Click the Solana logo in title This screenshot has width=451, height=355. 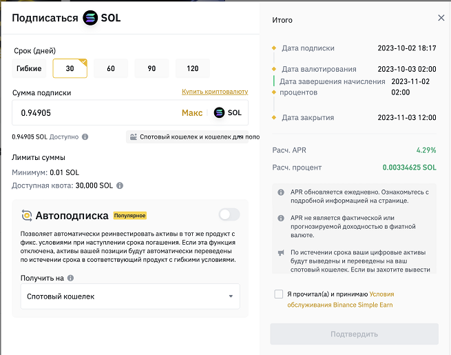90,17
